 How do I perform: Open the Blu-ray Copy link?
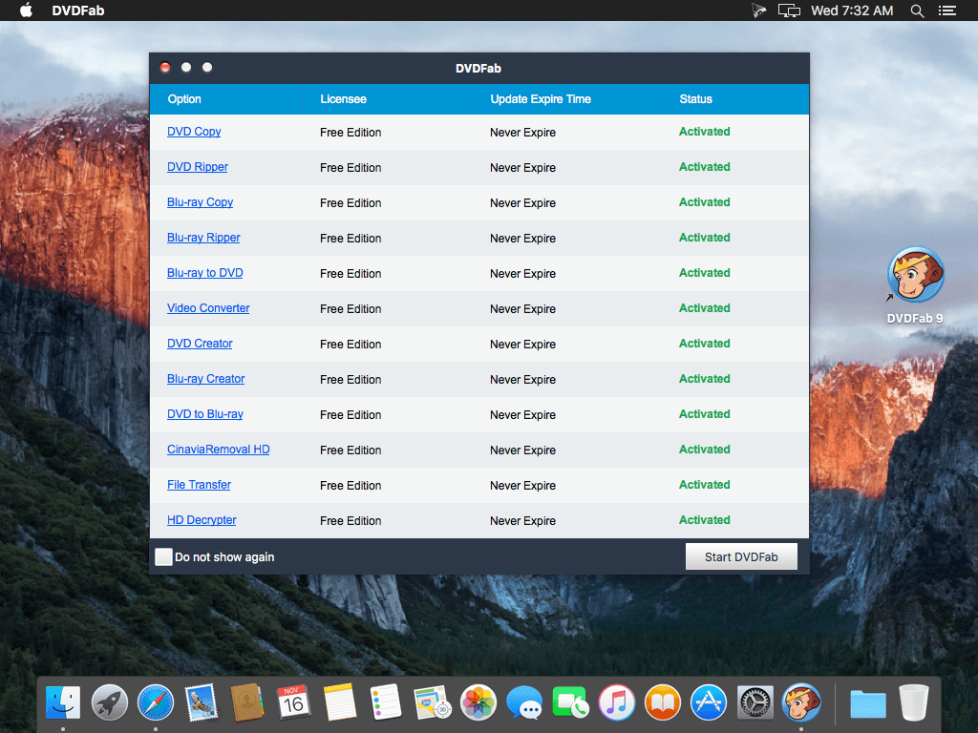pos(200,202)
